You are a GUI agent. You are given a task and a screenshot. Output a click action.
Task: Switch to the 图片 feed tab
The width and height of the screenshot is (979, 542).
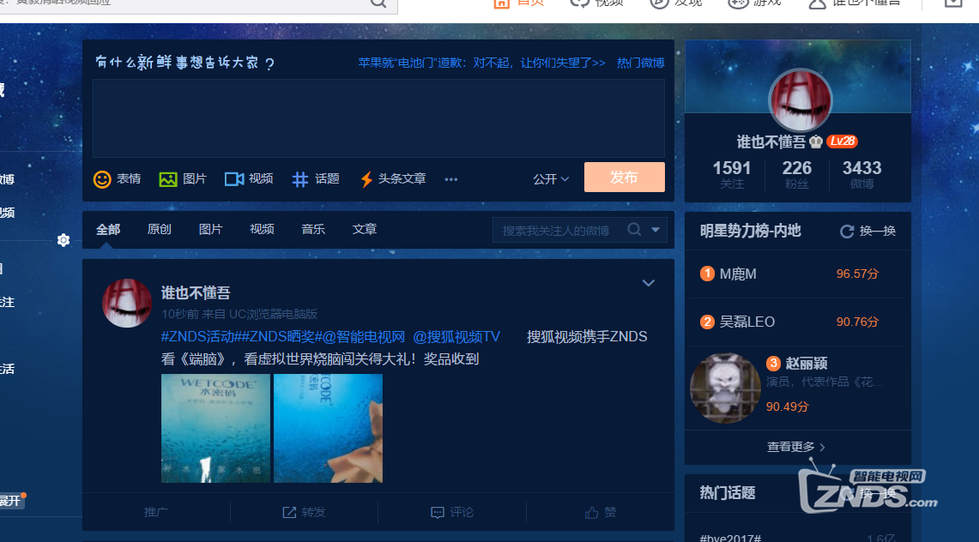coord(210,230)
